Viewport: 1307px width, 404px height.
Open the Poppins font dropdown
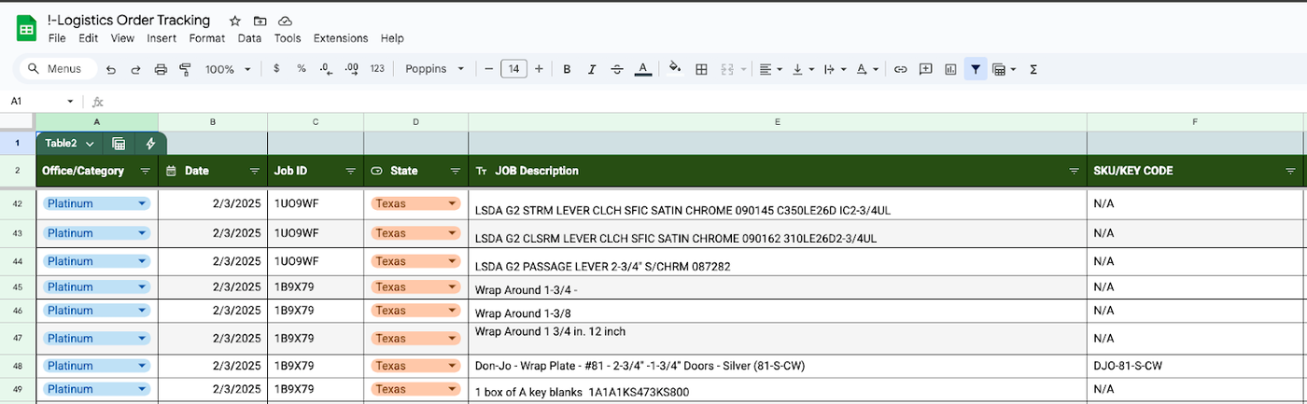pos(434,69)
